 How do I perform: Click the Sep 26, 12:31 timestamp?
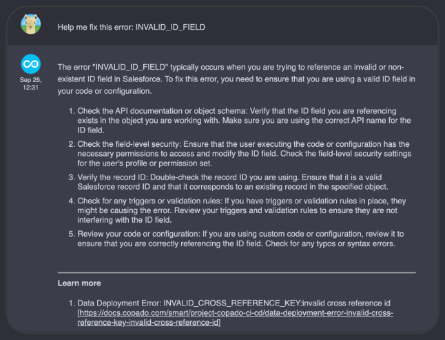pyautogui.click(x=30, y=83)
